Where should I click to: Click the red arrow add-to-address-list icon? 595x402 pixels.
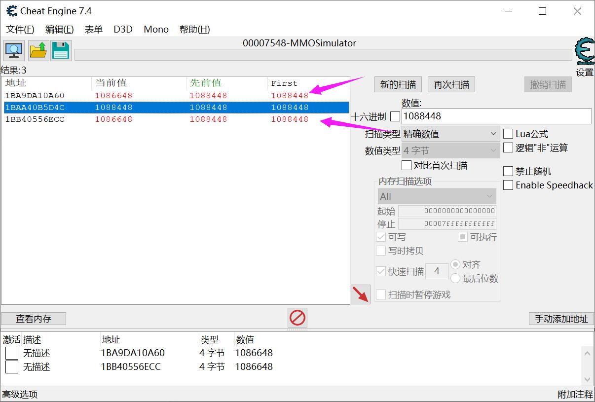pos(361,294)
